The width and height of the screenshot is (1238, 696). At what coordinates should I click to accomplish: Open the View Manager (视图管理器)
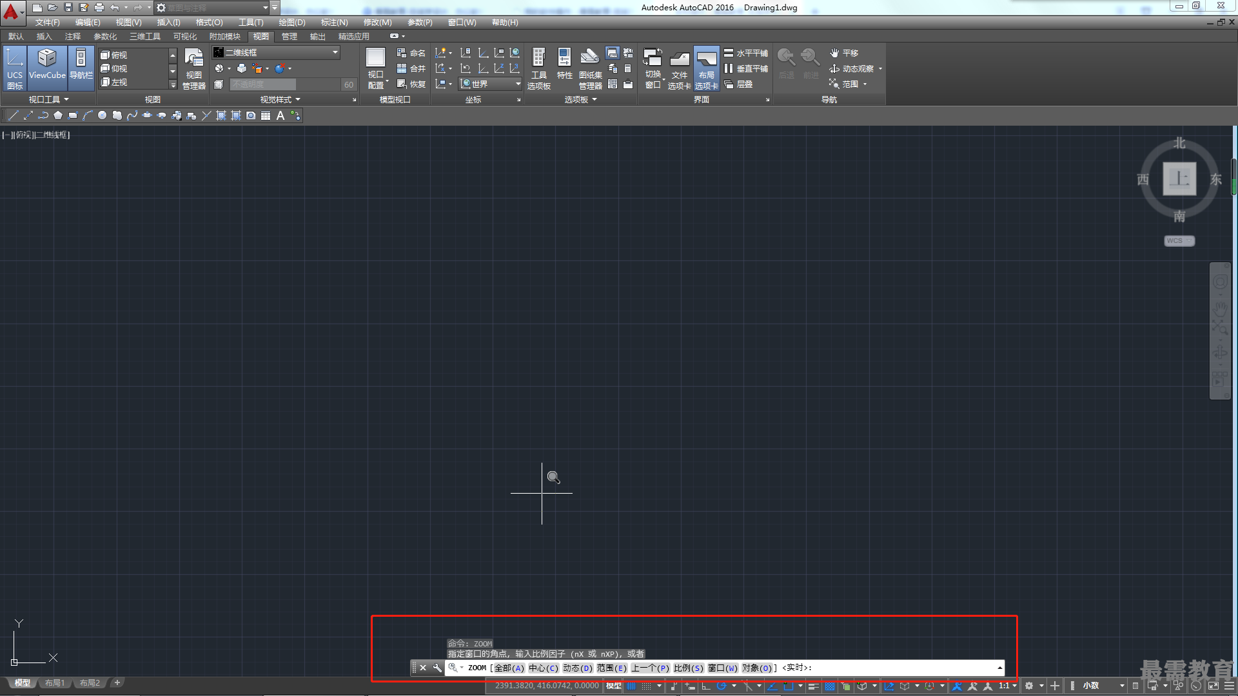point(193,68)
